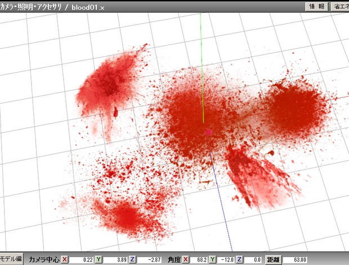Select the camera center Y field showing 3.89
349x265 pixels.
[115, 259]
